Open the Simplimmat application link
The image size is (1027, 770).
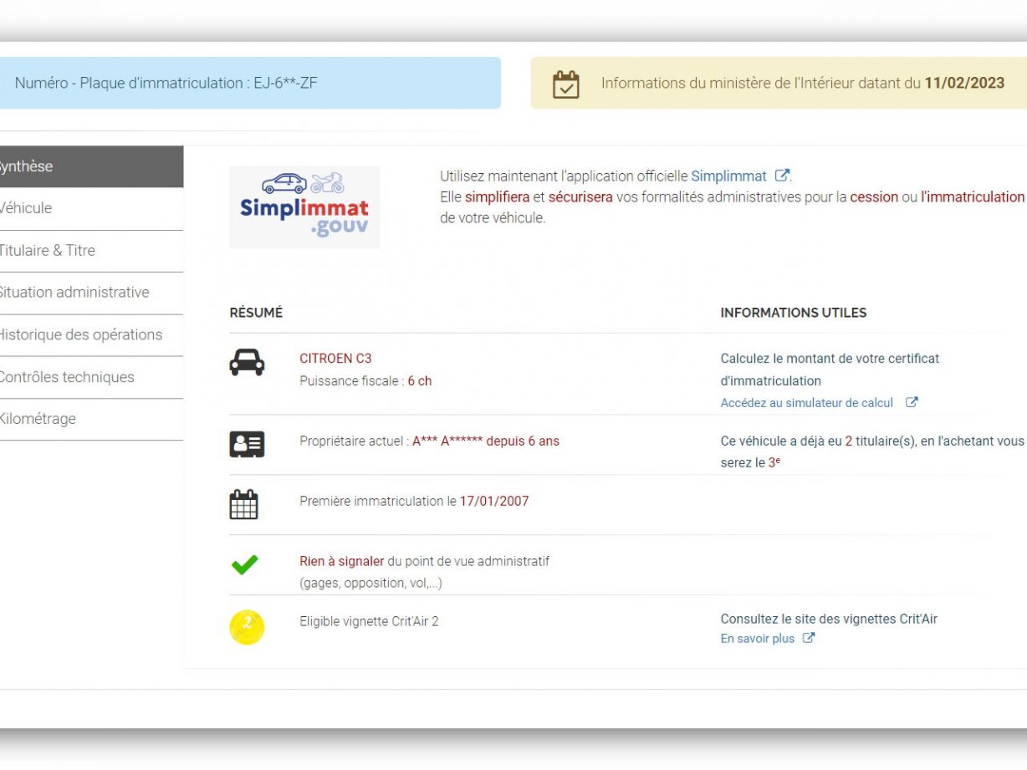tap(728, 176)
